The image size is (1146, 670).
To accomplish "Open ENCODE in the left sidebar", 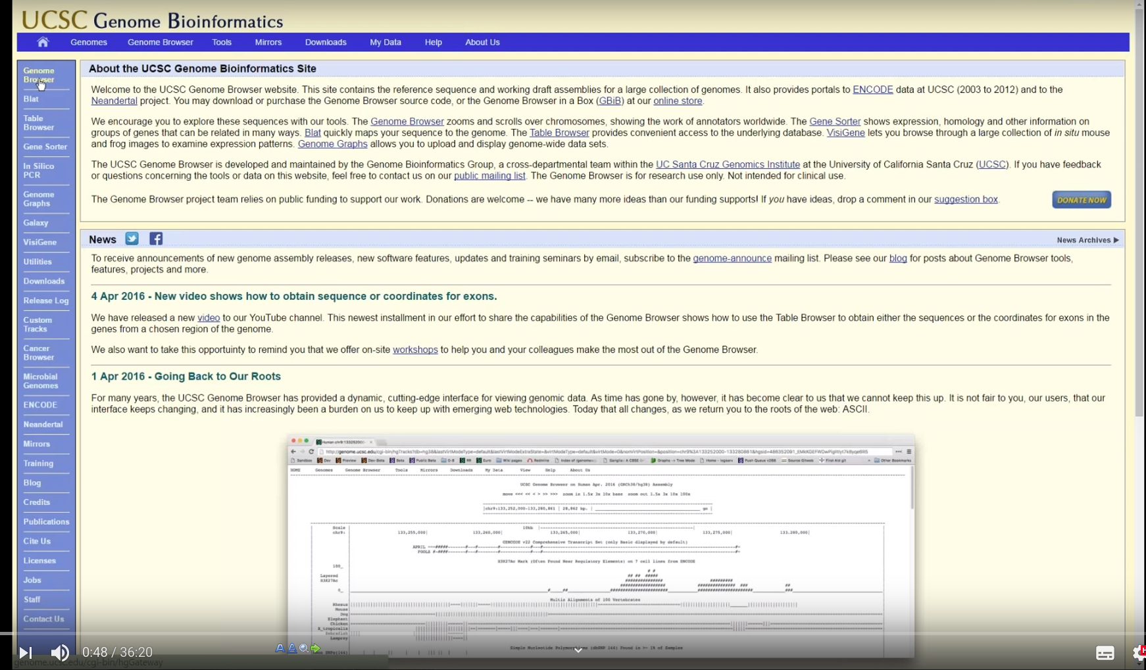I will point(40,405).
